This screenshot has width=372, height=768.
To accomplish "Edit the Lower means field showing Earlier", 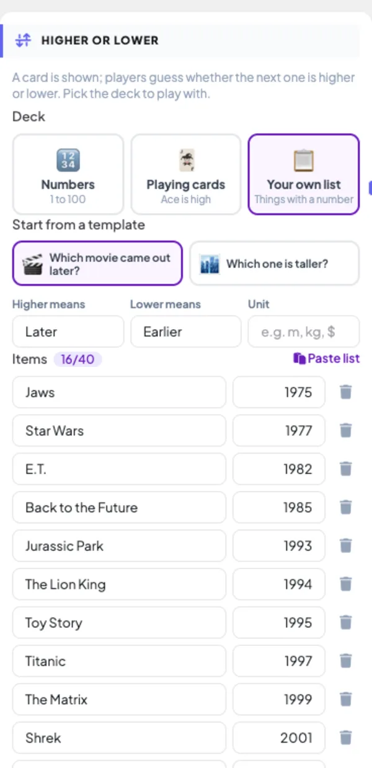I will coord(186,332).
